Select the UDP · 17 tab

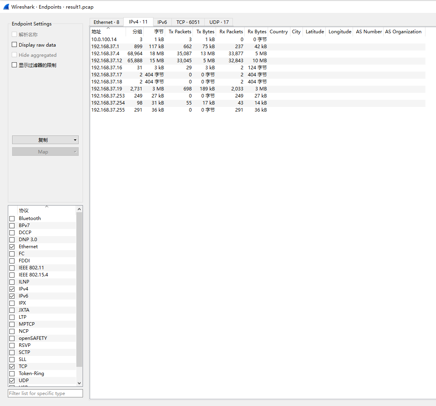[x=219, y=22]
